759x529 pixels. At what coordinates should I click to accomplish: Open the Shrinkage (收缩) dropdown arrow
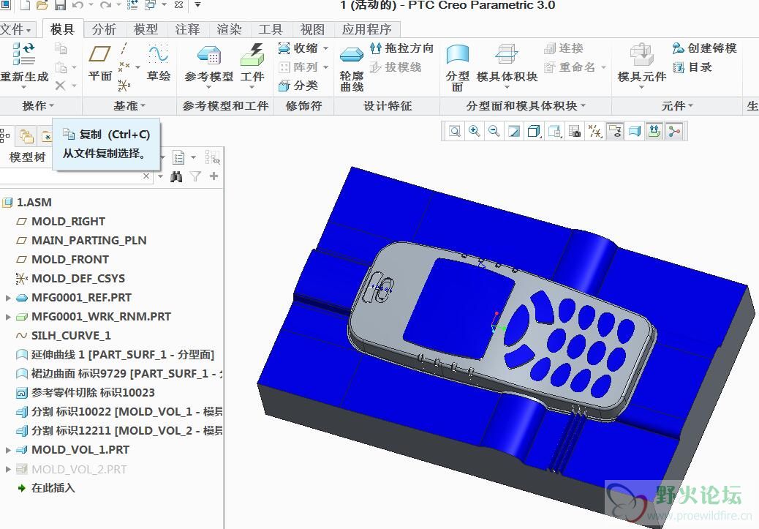[x=326, y=48]
